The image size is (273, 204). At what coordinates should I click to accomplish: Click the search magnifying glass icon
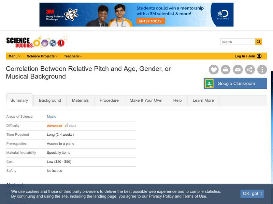(x=258, y=41)
